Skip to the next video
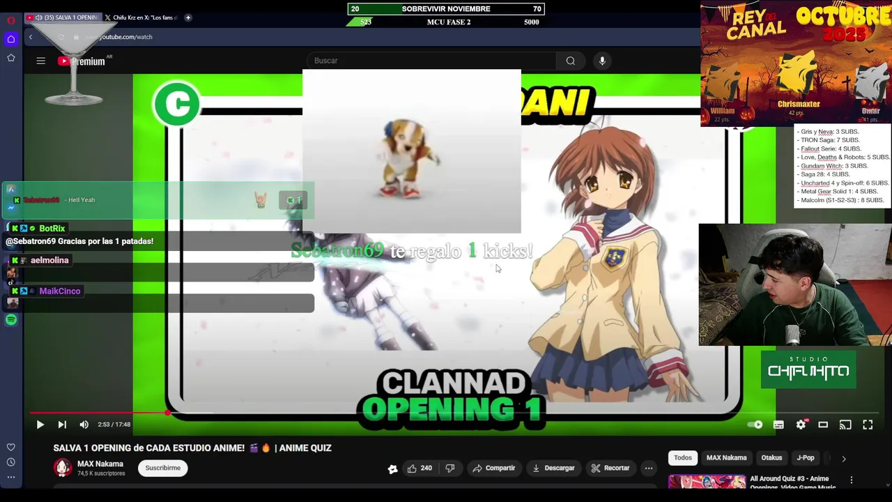This screenshot has width=892, height=502. (x=62, y=425)
